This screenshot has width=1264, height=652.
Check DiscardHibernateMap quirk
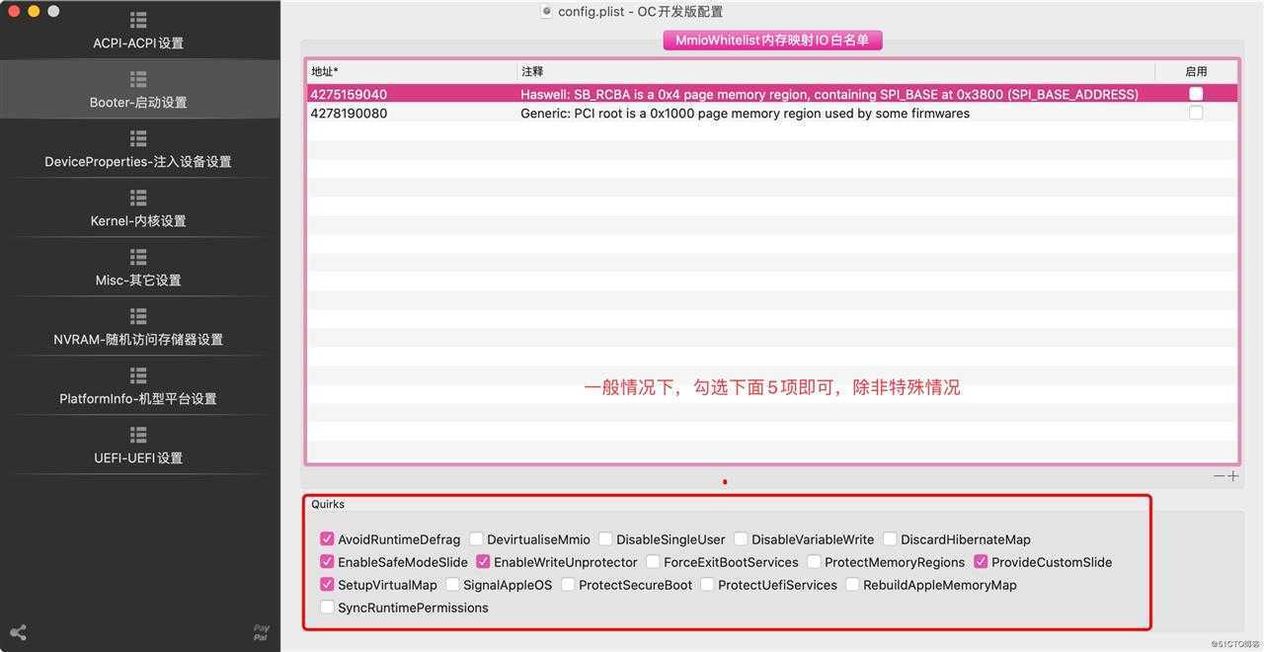890,539
